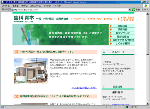Click the phone number 06-6746-1948
The image size is (150, 109).
coord(115,97)
